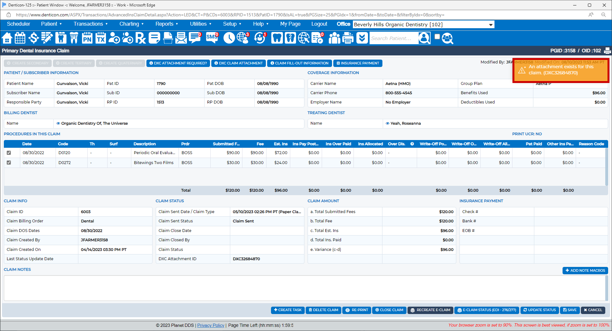Open the notes pencil icon
This screenshot has height=331, width=612.
47,38
